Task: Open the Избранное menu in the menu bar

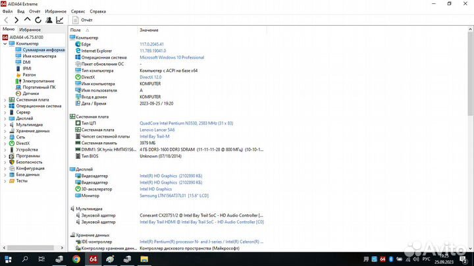Action: (x=55, y=11)
